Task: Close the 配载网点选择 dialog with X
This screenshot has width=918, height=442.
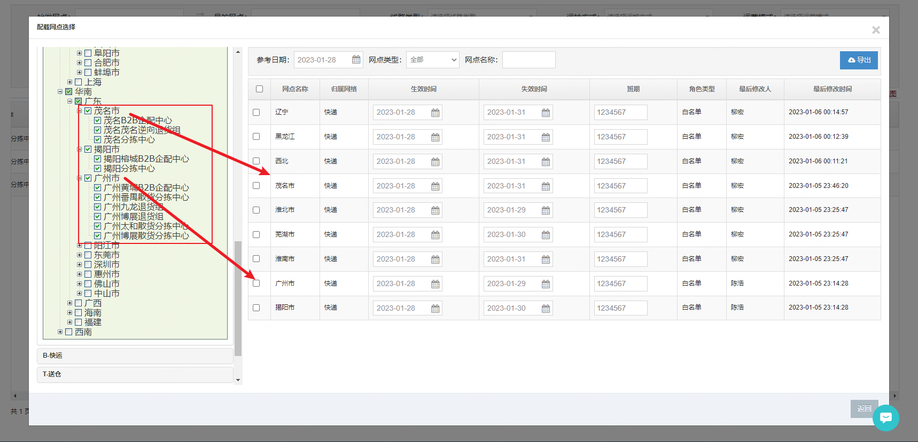Action: (x=876, y=30)
